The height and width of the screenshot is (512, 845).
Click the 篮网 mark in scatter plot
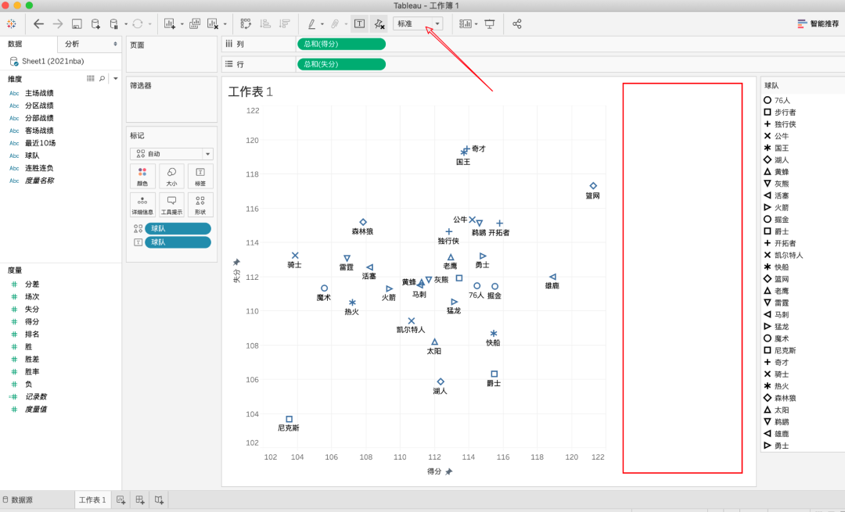tap(593, 186)
